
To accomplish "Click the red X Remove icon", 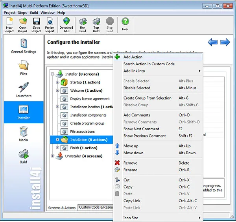I will pyautogui.click(x=117, y=163).
